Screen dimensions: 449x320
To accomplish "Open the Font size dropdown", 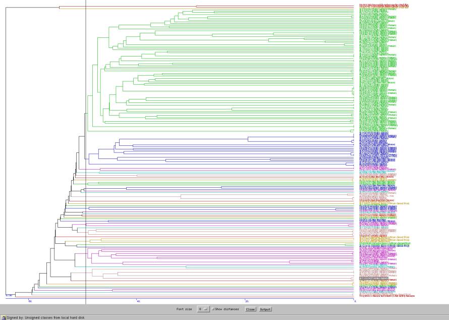I will (x=203, y=309).
